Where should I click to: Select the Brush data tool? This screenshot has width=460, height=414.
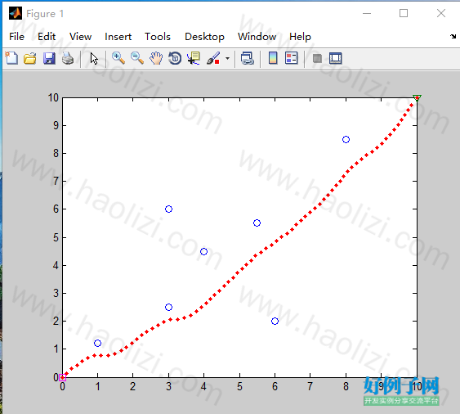(213, 58)
